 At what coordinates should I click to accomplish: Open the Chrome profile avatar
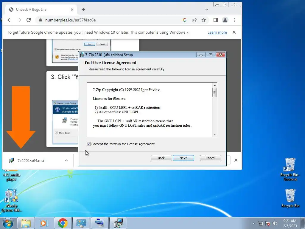coord(225,20)
